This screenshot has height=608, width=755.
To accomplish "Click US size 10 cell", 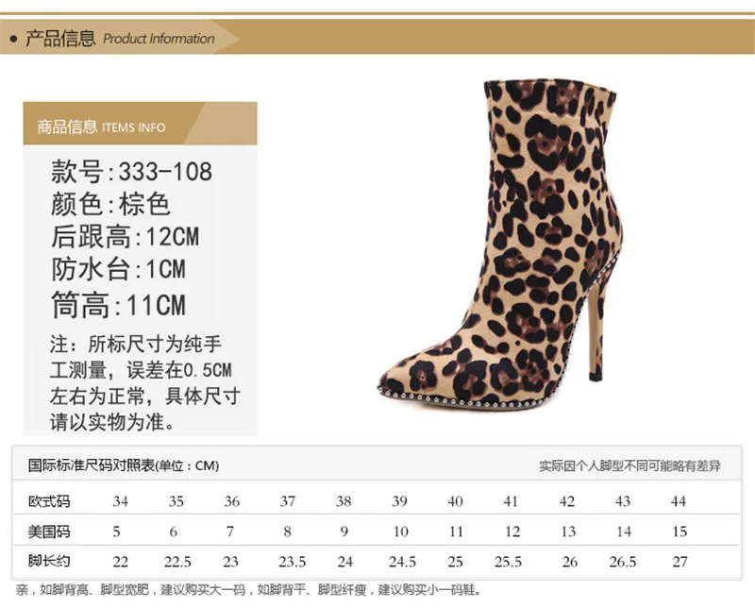I will (x=400, y=532).
